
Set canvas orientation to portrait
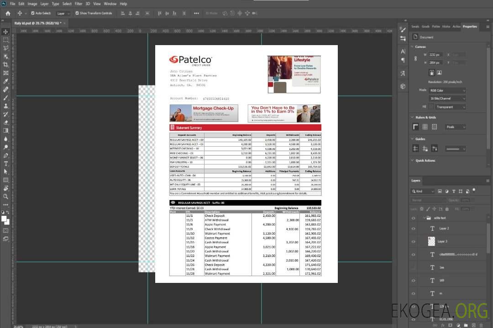[x=432, y=72]
